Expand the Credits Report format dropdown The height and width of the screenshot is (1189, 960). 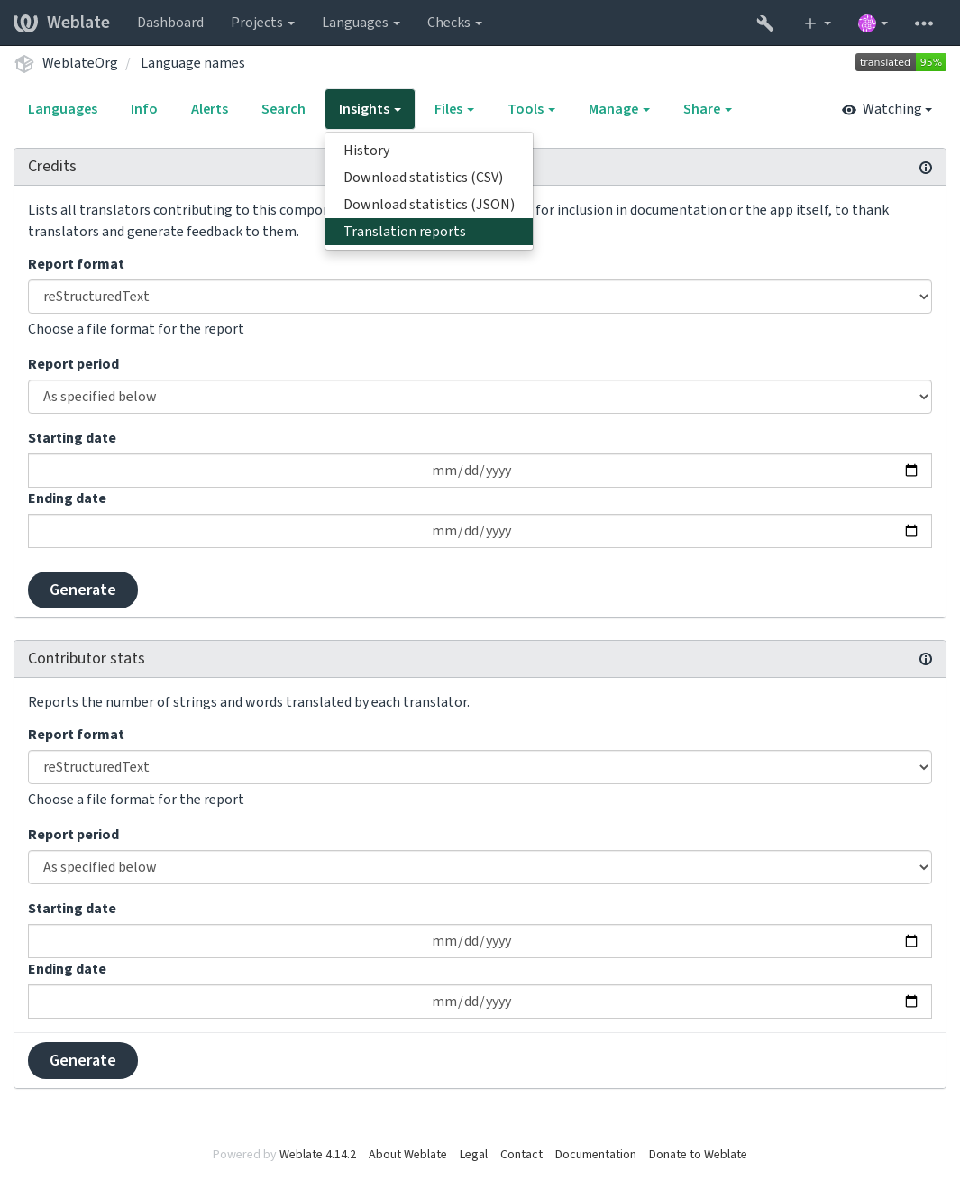(480, 297)
